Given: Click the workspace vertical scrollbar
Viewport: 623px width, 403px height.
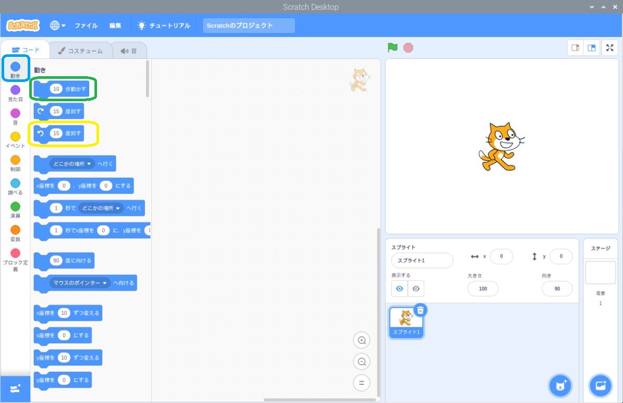Looking at the screenshot, I should tap(378, 312).
